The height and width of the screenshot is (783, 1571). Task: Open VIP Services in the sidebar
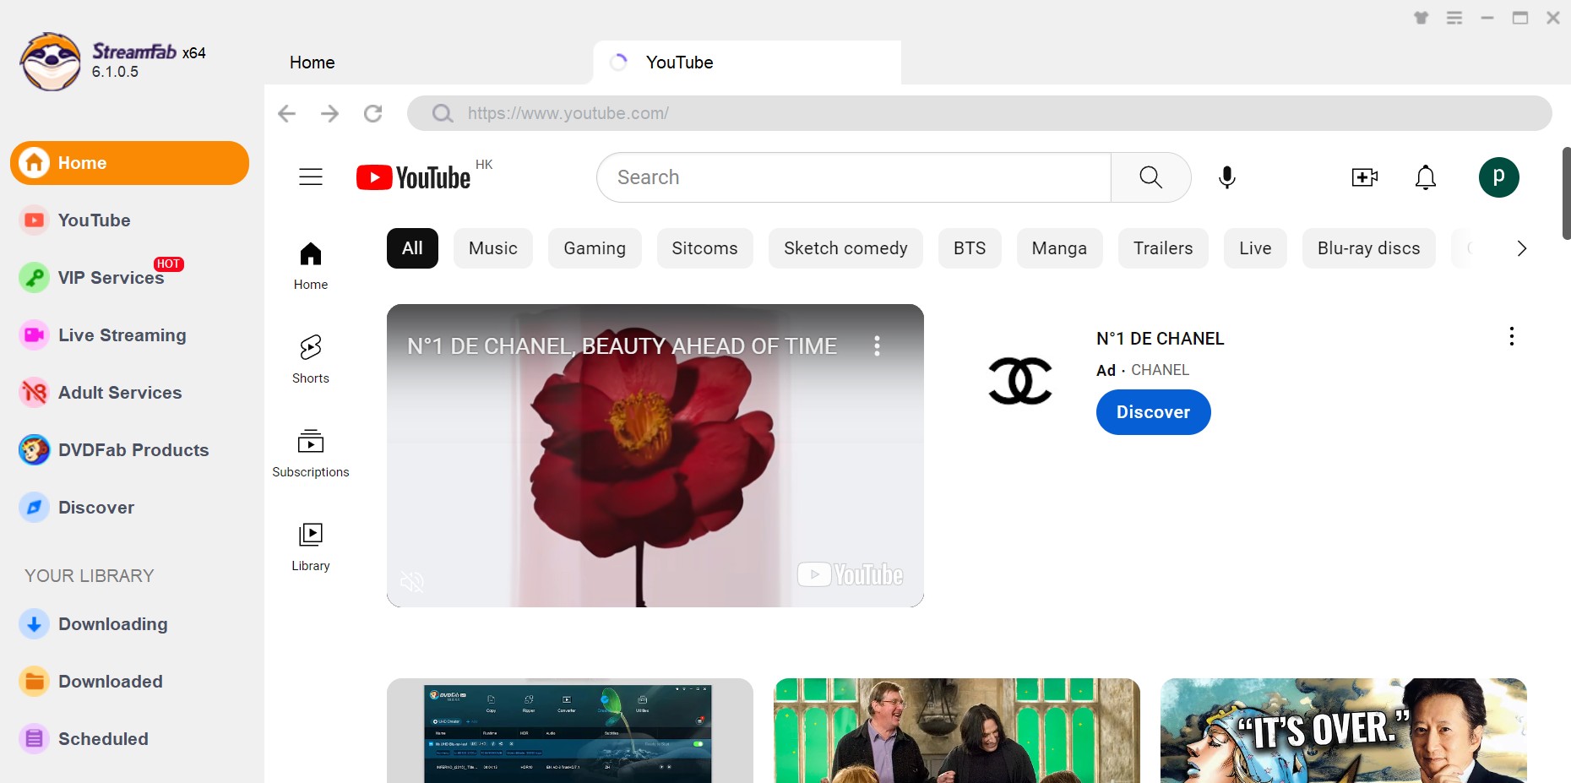click(128, 278)
